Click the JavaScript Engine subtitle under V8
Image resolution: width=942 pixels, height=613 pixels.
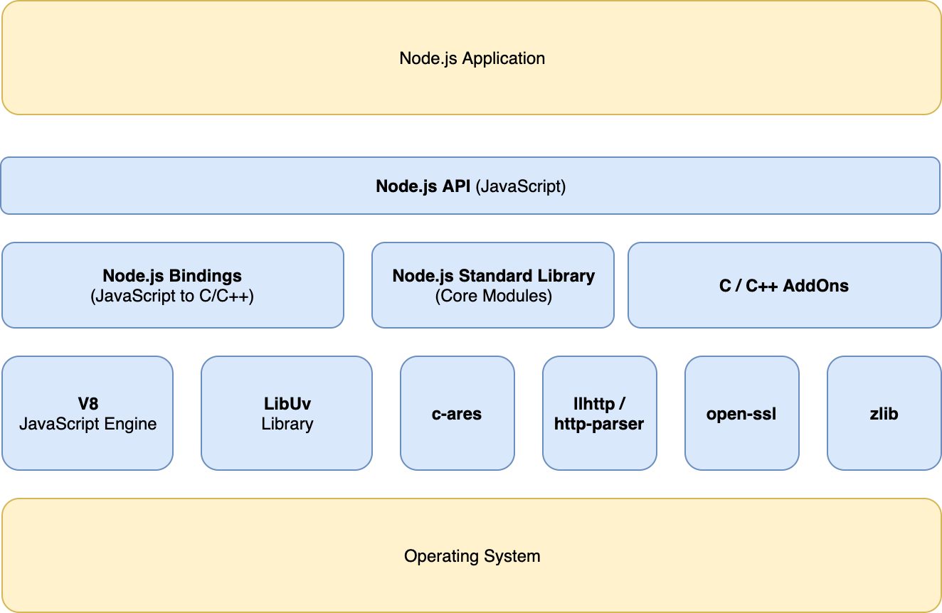[88, 424]
